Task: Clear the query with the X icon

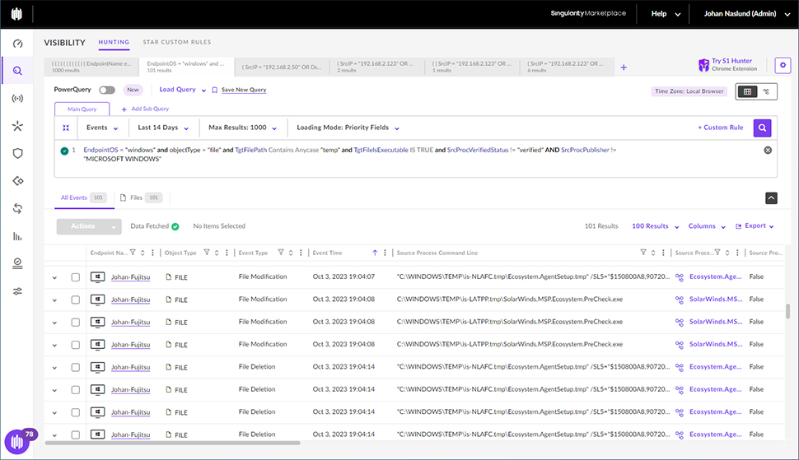Action: [x=768, y=150]
